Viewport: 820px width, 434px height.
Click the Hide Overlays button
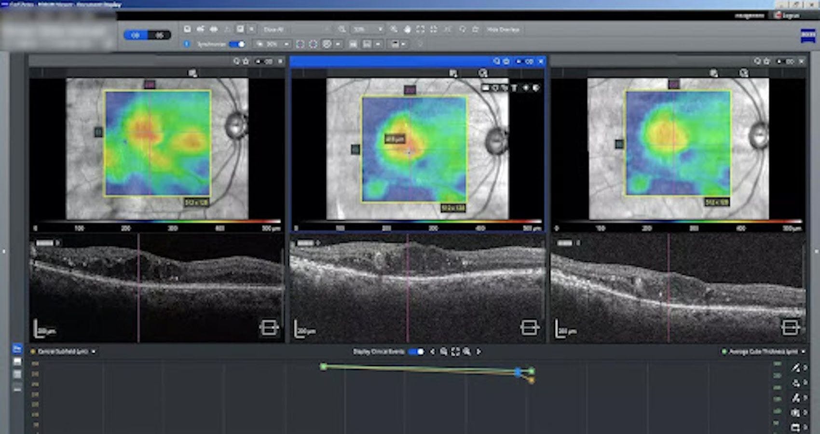coord(503,29)
